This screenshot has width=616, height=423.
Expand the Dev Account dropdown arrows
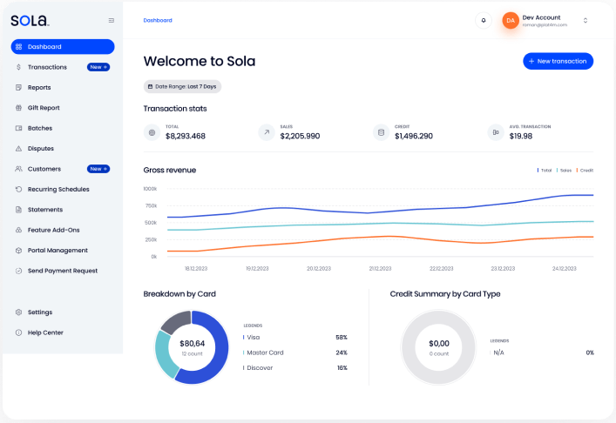pos(586,20)
